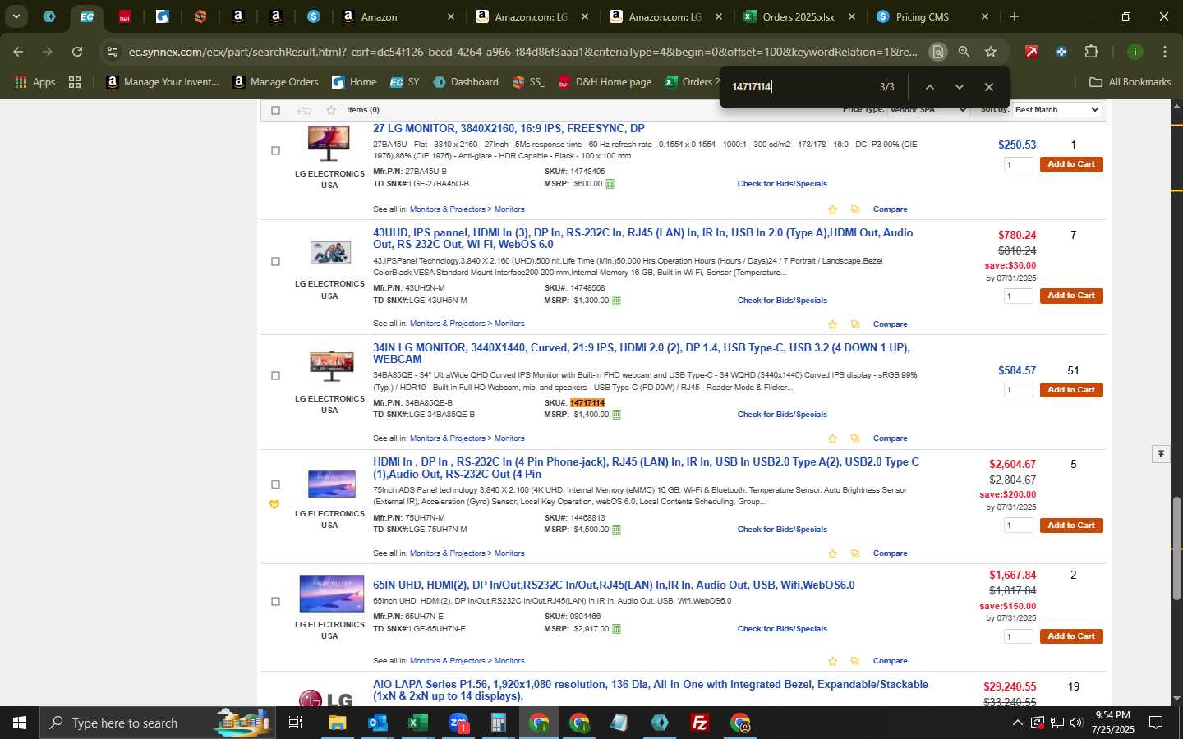Click the heart icon beside the 75UH7N-M row
Image resolution: width=1183 pixels, height=739 pixels.
tap(274, 504)
